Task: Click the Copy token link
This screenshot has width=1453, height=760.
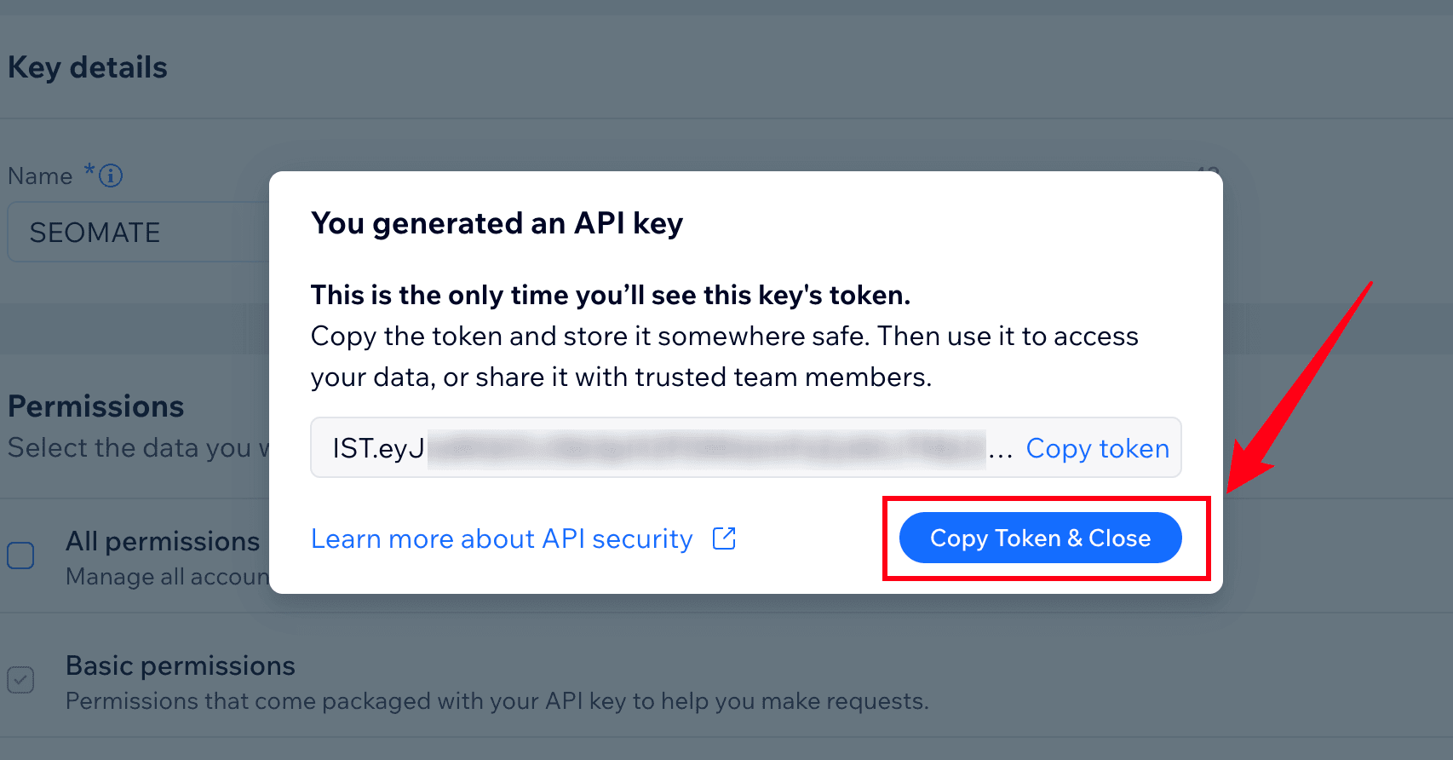Action: (1097, 447)
